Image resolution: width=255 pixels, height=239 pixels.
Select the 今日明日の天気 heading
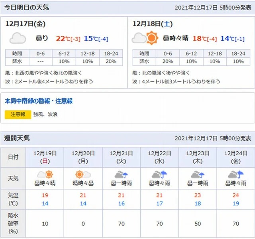[x=27, y=8]
